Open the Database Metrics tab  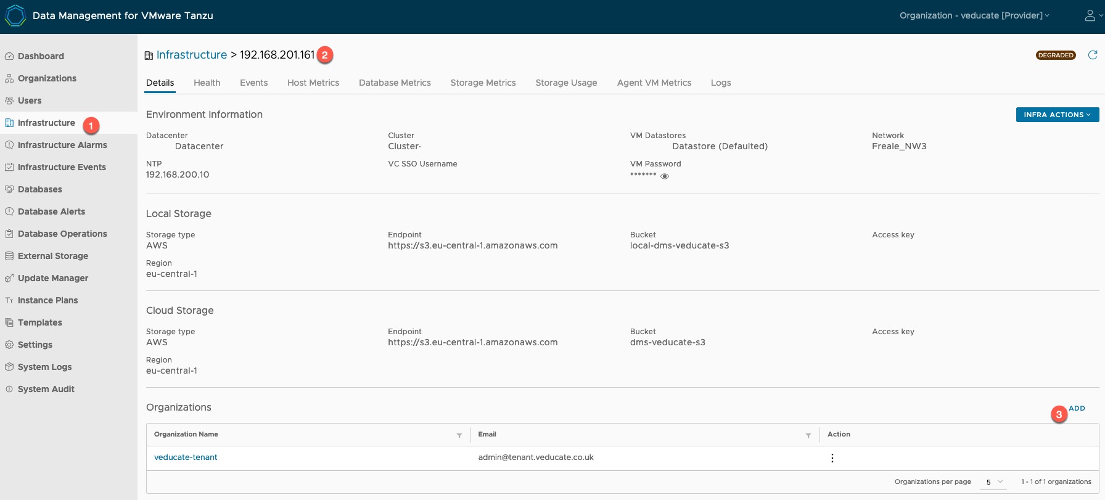pos(395,83)
